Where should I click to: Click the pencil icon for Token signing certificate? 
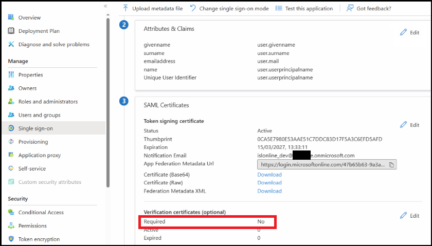[x=403, y=125]
